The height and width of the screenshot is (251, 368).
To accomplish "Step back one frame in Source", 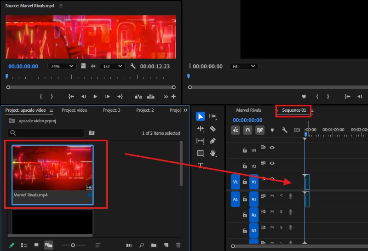I will pyautogui.click(x=83, y=97).
